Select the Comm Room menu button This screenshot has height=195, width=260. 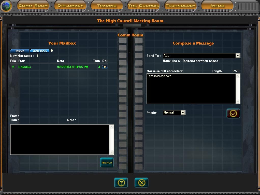coord(33,6)
